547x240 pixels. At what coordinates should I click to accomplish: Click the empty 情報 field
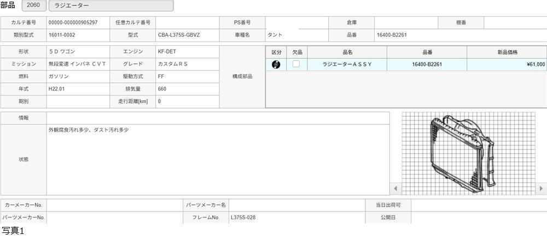[218, 118]
